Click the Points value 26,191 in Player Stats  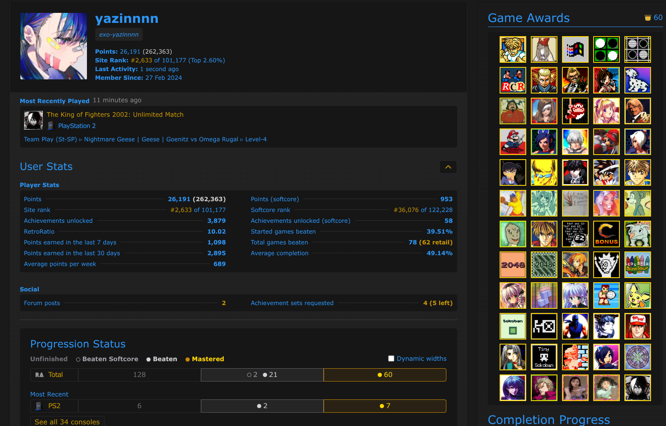point(179,199)
